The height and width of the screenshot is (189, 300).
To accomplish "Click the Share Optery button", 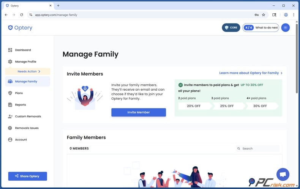I will coord(28,176).
